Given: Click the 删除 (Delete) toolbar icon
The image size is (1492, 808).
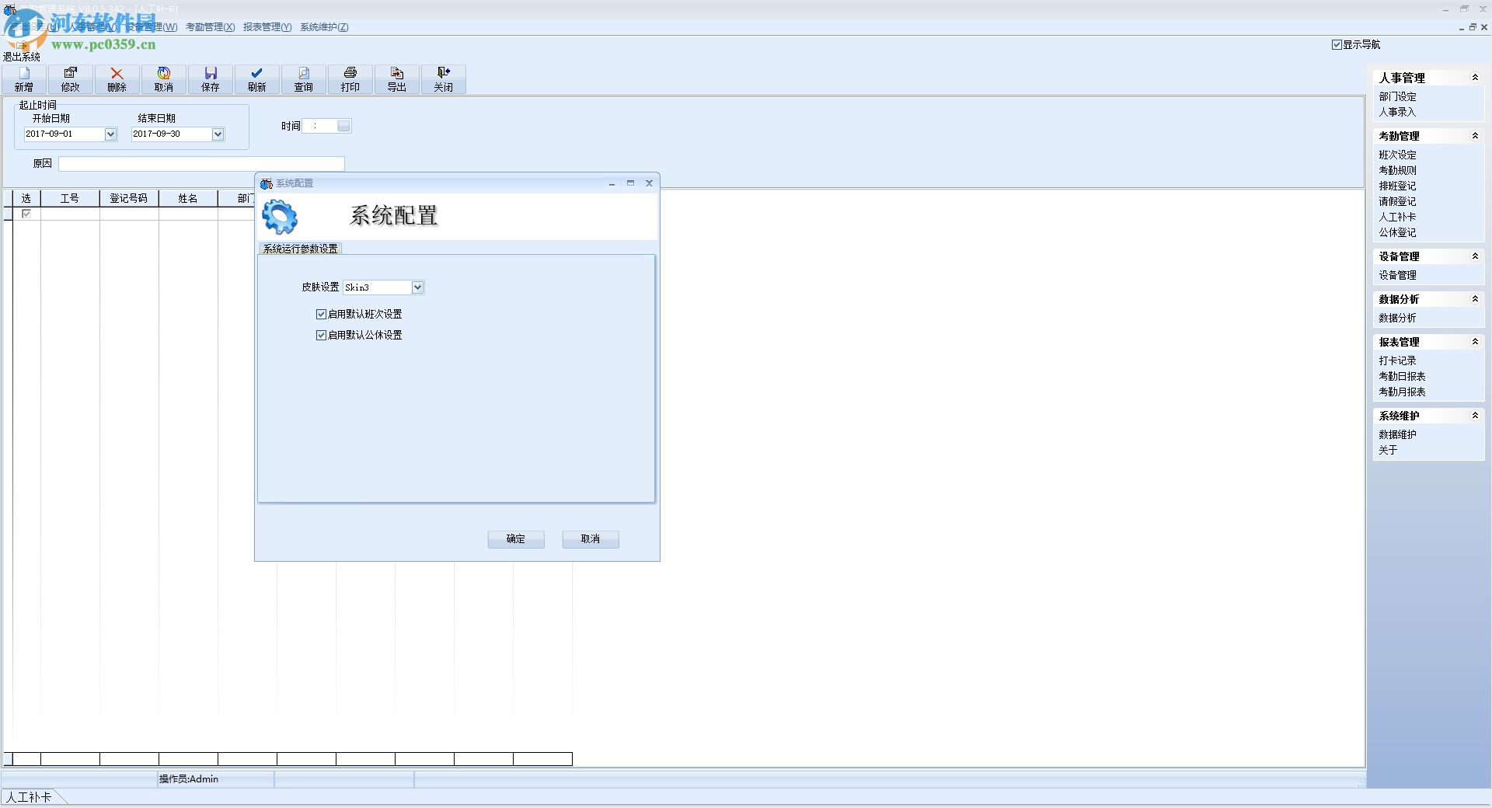Looking at the screenshot, I should pyautogui.click(x=117, y=78).
